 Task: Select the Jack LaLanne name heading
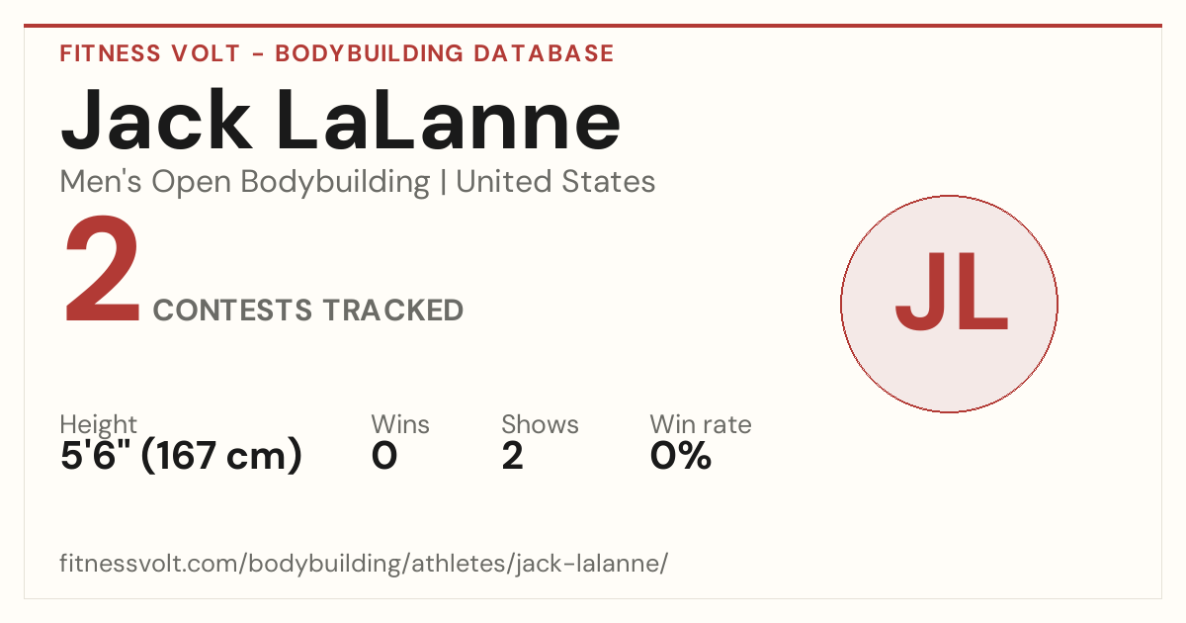click(x=341, y=119)
